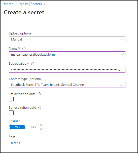
Task: Click the Set expiration date info icon
Action: (40, 107)
